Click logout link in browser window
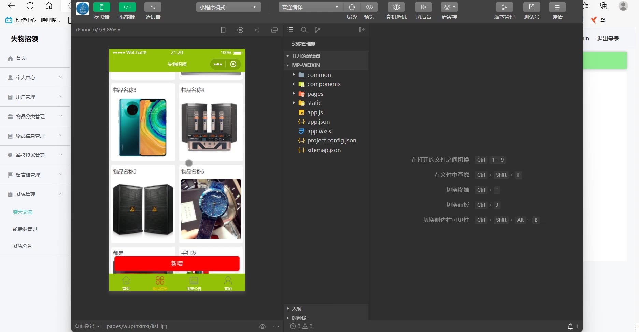The width and height of the screenshot is (639, 332). (608, 39)
